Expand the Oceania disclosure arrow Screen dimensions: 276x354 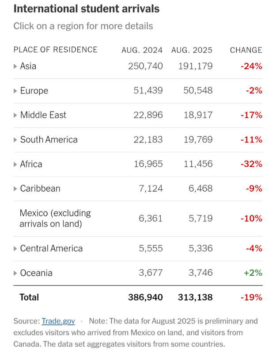click(x=15, y=273)
